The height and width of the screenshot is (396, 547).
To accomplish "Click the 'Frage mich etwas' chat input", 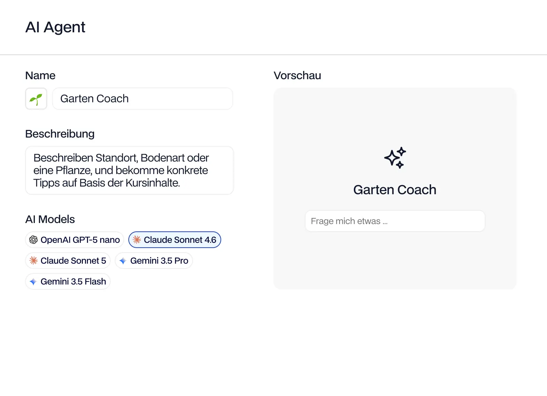I will coord(395,221).
